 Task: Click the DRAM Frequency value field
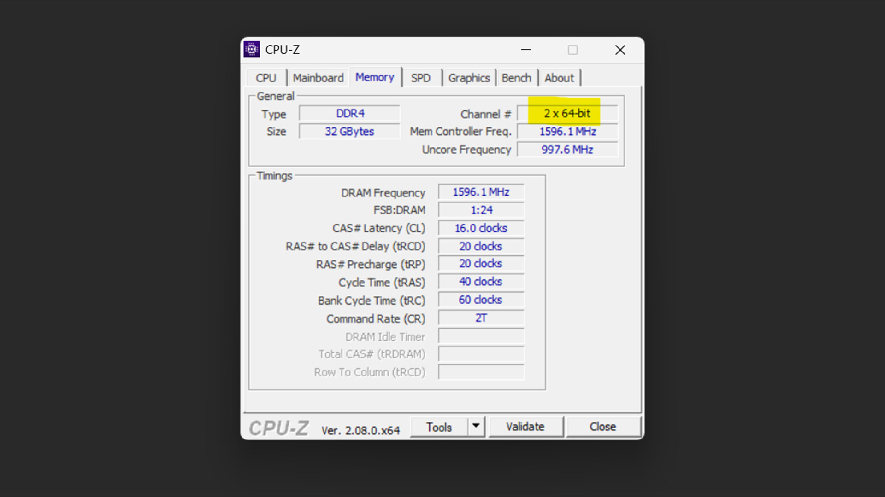[x=481, y=192]
